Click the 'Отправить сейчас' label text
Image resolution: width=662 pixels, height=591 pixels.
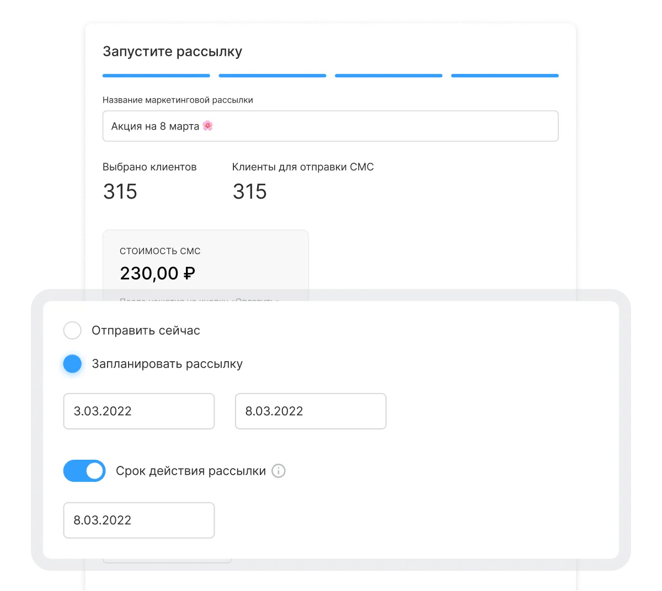pyautogui.click(x=146, y=331)
